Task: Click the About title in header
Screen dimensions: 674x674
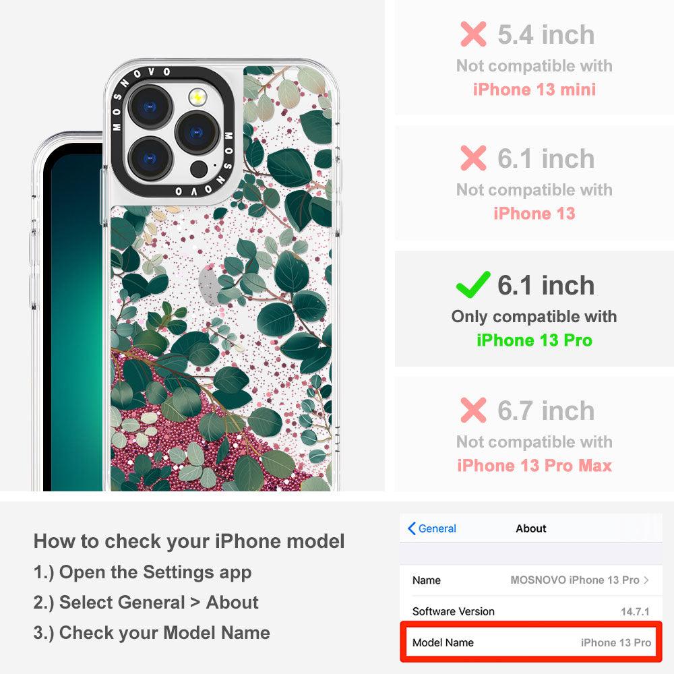Action: coord(531,528)
